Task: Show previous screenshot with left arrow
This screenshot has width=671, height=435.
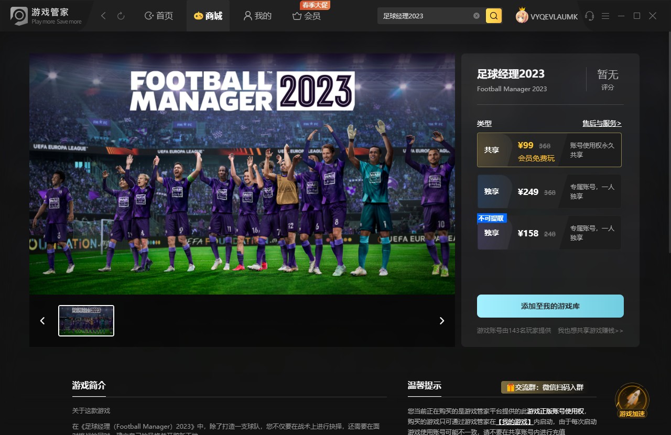Action: 43,321
